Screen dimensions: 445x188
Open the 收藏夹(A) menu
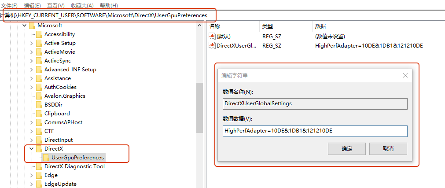click(81, 5)
